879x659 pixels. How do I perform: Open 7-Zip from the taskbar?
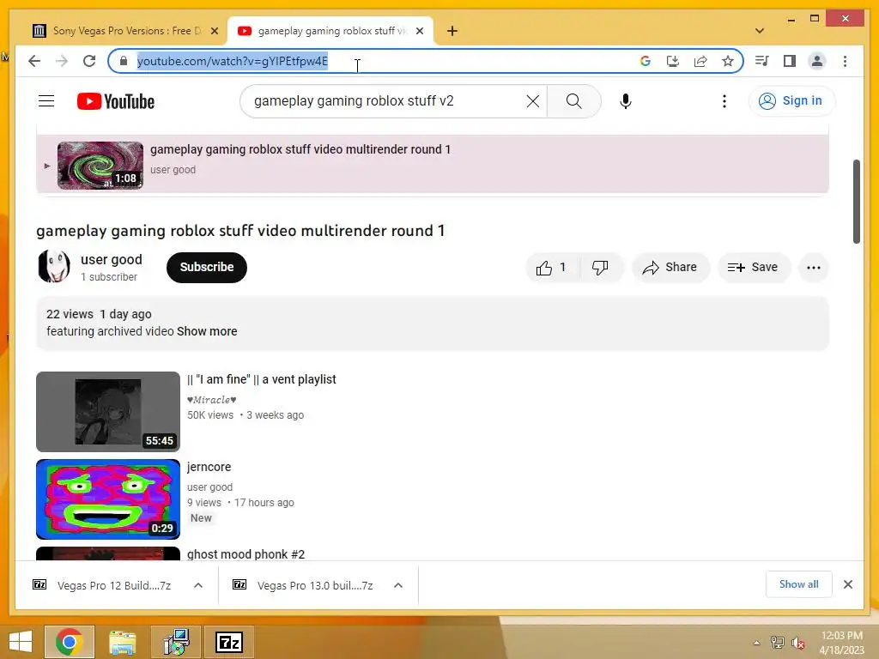coord(228,642)
